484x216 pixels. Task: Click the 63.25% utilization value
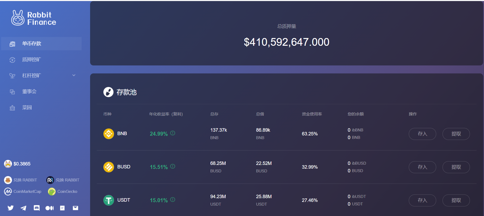click(310, 134)
